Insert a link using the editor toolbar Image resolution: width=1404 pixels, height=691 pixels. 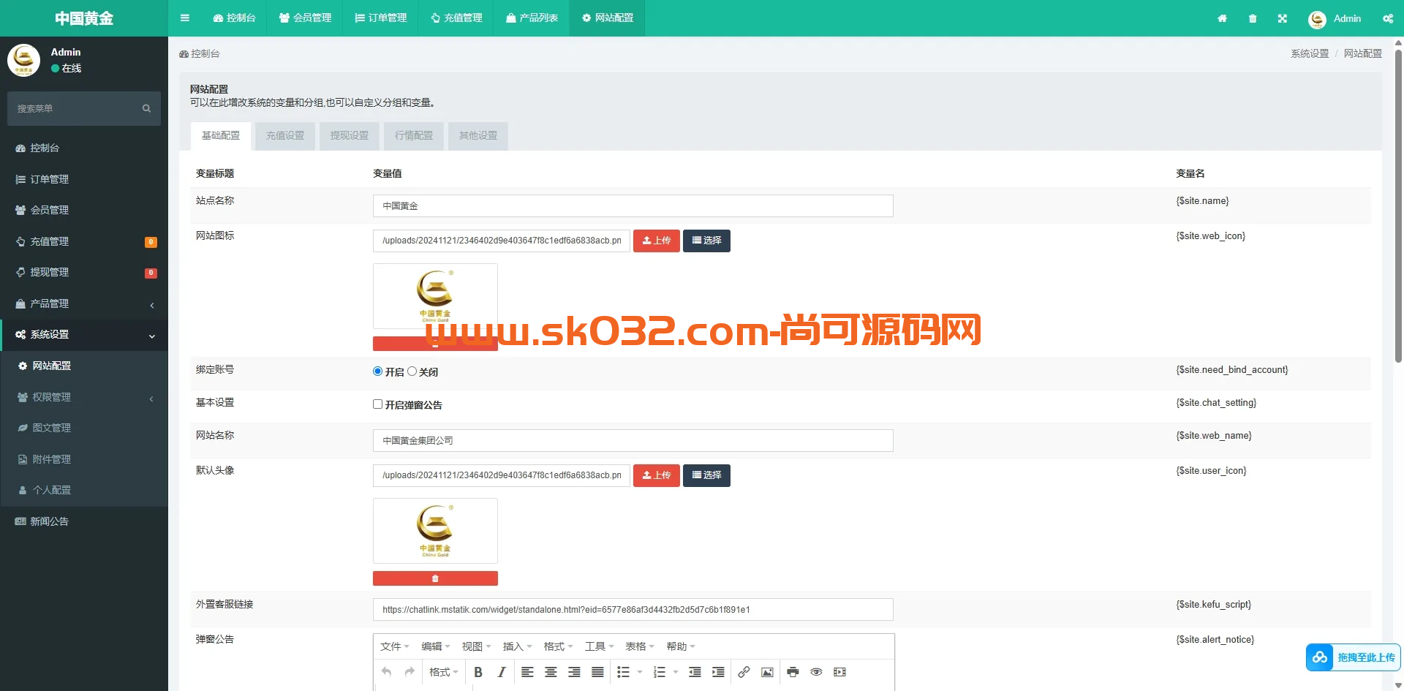point(744,671)
